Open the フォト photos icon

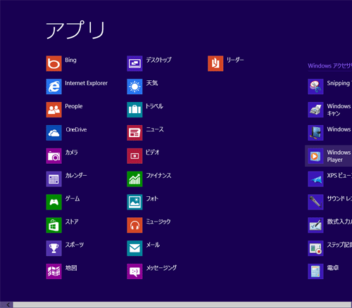pyautogui.click(x=134, y=202)
